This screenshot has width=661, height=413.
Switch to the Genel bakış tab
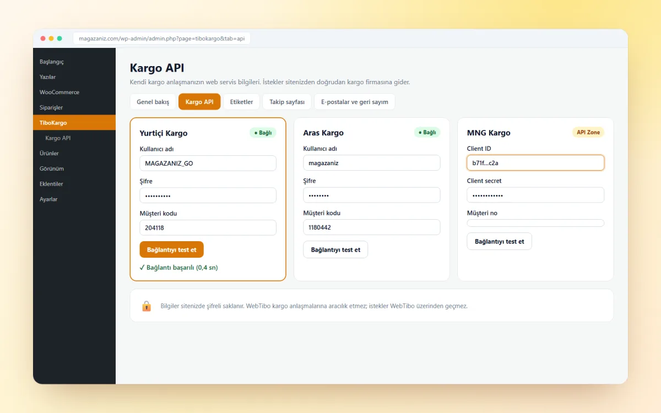click(153, 102)
